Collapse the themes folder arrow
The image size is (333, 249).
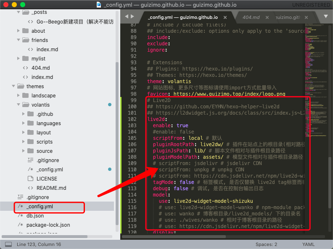13,86
